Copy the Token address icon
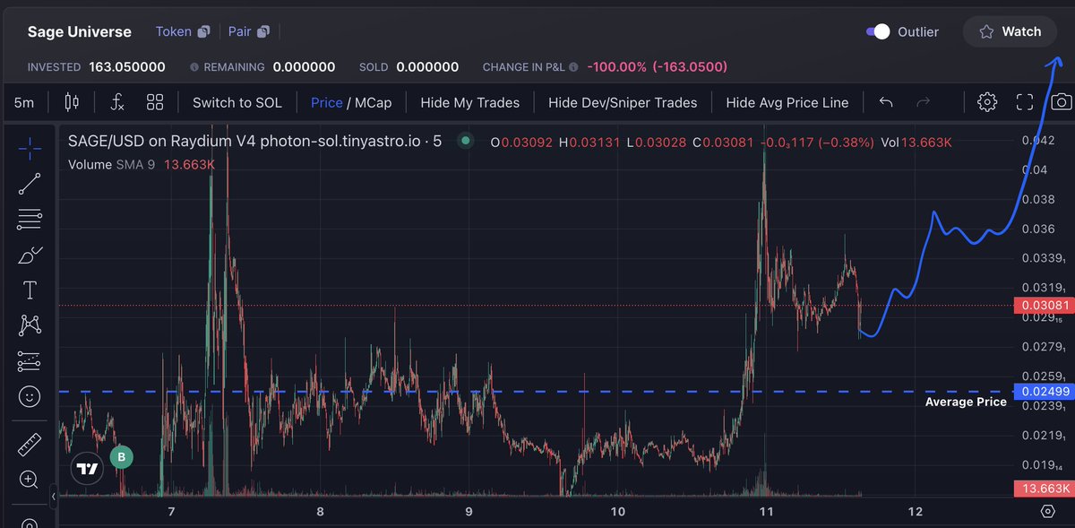 [x=204, y=31]
